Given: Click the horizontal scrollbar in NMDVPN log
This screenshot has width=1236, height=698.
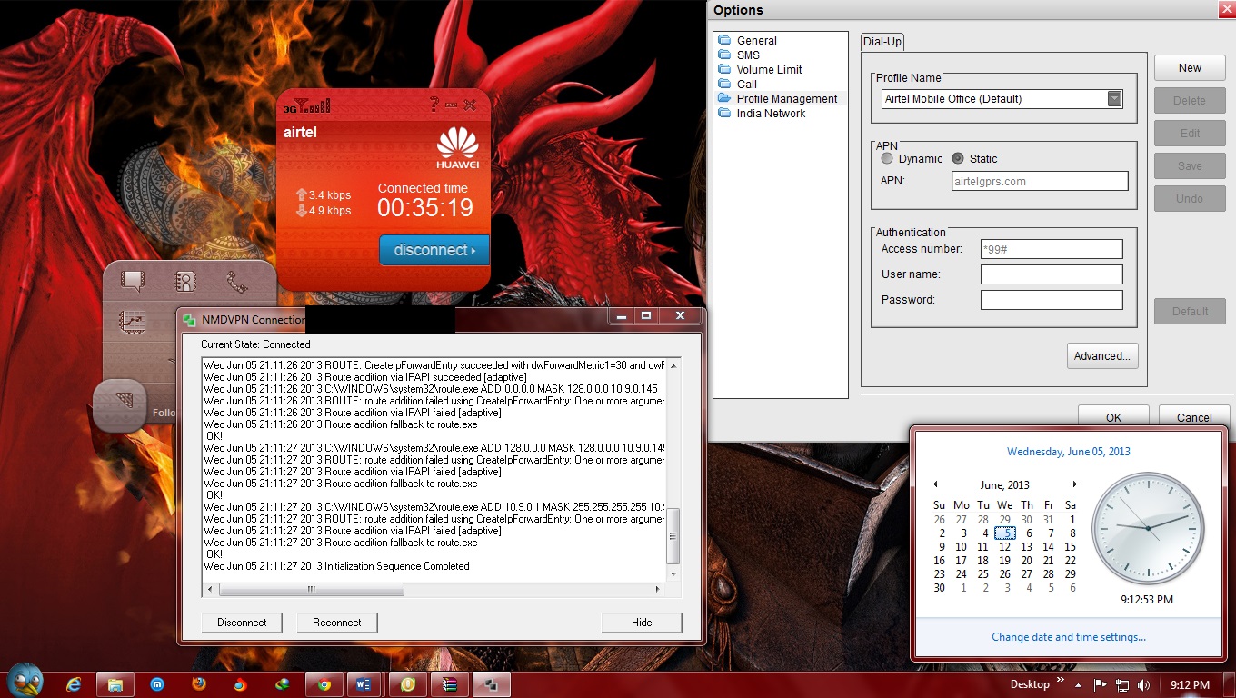Looking at the screenshot, I should (x=312, y=589).
